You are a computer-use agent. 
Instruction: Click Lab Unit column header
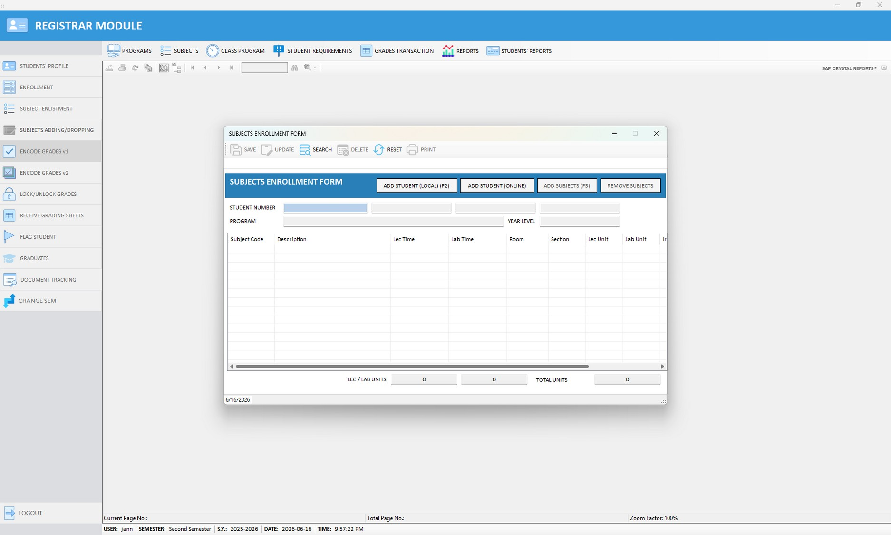click(x=641, y=239)
